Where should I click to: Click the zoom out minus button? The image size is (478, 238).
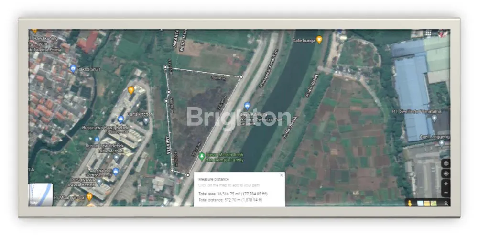(445, 193)
